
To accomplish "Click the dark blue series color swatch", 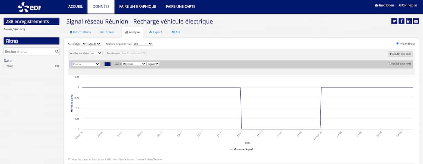I will [107, 64].
